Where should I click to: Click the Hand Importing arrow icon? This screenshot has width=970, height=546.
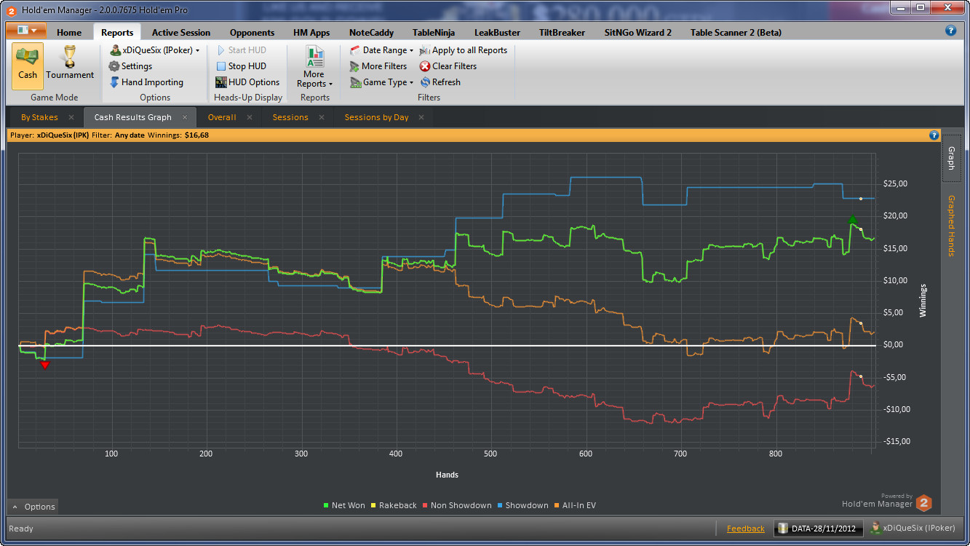[114, 82]
